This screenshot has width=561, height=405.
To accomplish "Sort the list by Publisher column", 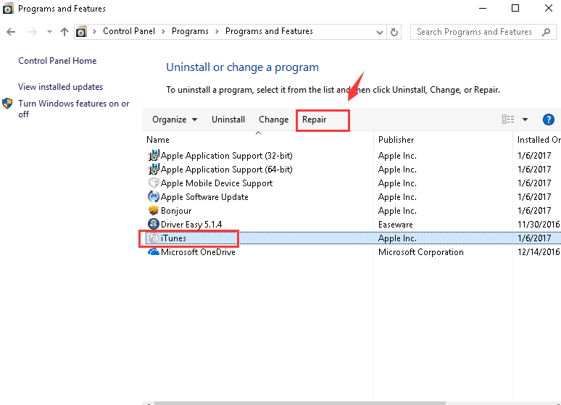I will 396,140.
